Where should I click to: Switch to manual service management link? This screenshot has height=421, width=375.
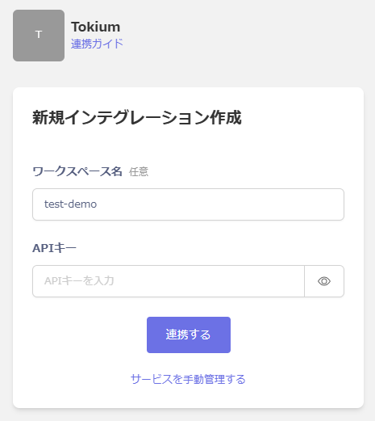coord(188,379)
